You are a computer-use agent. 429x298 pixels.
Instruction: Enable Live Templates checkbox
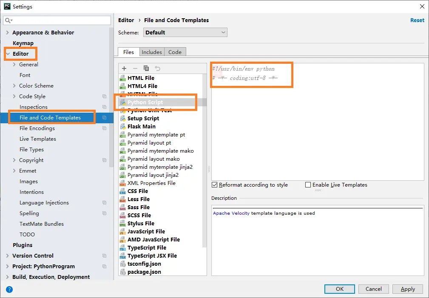pos(308,185)
